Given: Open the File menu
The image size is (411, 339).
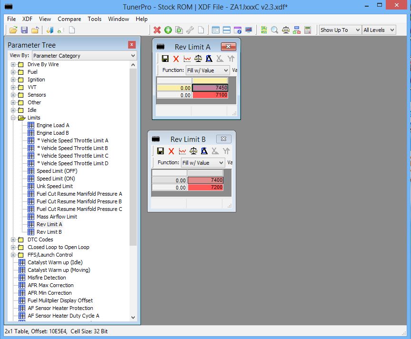Looking at the screenshot, I should [11, 19].
